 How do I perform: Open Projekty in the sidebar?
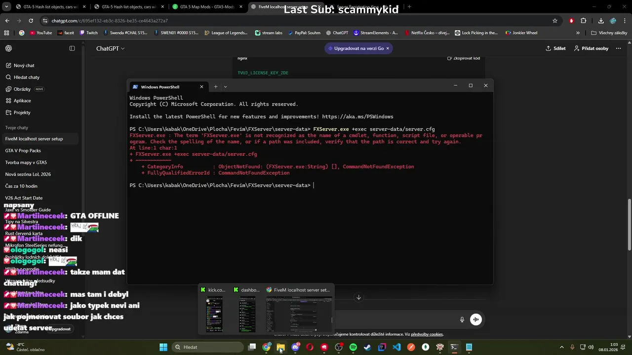(22, 112)
